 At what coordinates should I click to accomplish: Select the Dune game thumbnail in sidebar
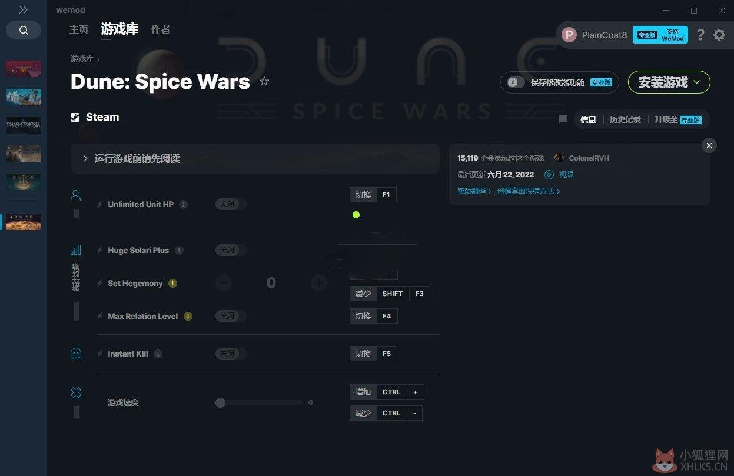[24, 222]
